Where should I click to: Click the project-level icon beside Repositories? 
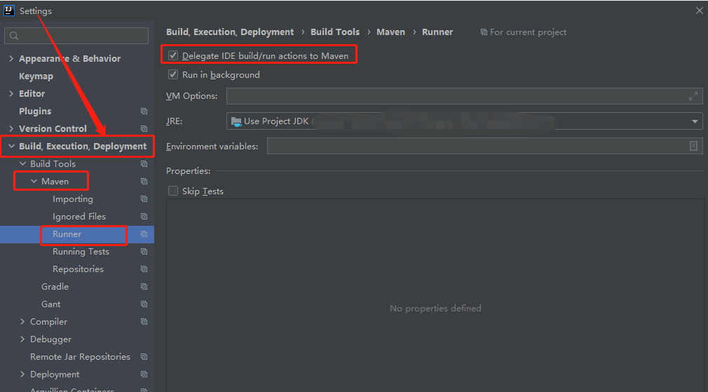144,269
